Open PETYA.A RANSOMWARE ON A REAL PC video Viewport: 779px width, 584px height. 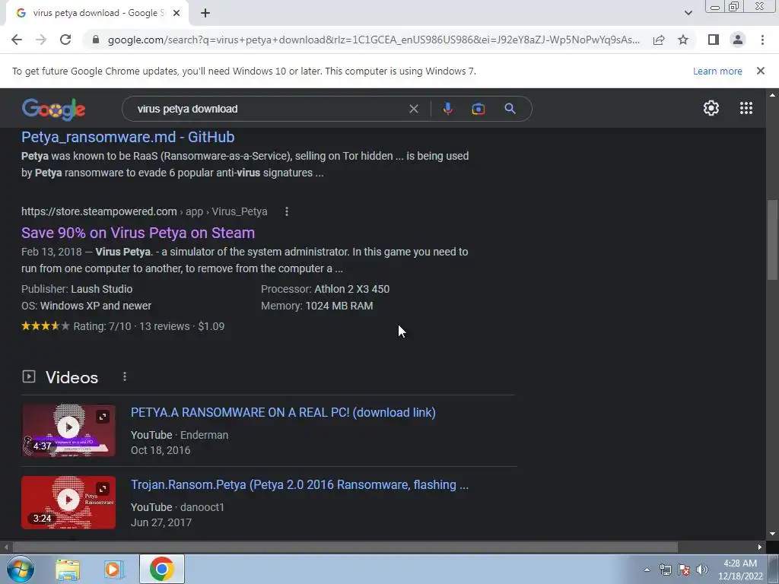pos(283,412)
